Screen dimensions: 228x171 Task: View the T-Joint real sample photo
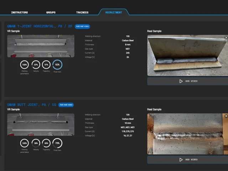pyautogui.click(x=188, y=56)
